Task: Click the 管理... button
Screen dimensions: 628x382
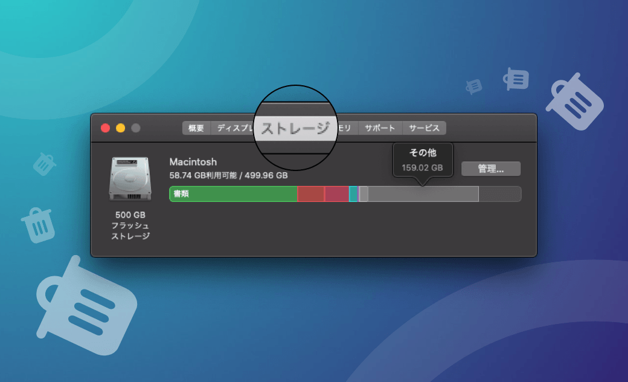Action: pos(491,169)
